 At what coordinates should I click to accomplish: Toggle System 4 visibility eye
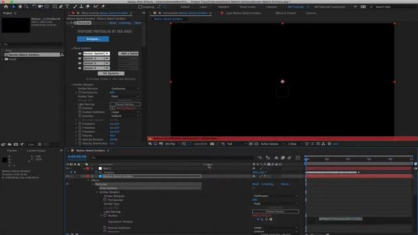coord(80,68)
